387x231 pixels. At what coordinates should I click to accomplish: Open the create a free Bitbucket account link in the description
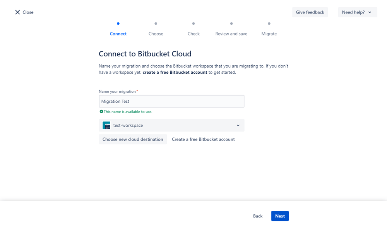pyautogui.click(x=175, y=72)
